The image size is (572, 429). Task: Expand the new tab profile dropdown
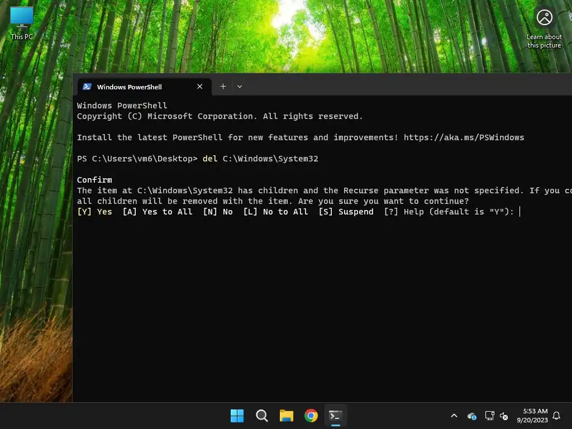tap(239, 87)
